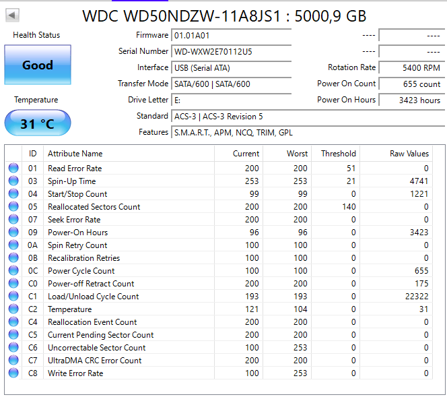
Task: Select the UltraDMA CRC Error Count attribute name
Action: click(x=94, y=361)
